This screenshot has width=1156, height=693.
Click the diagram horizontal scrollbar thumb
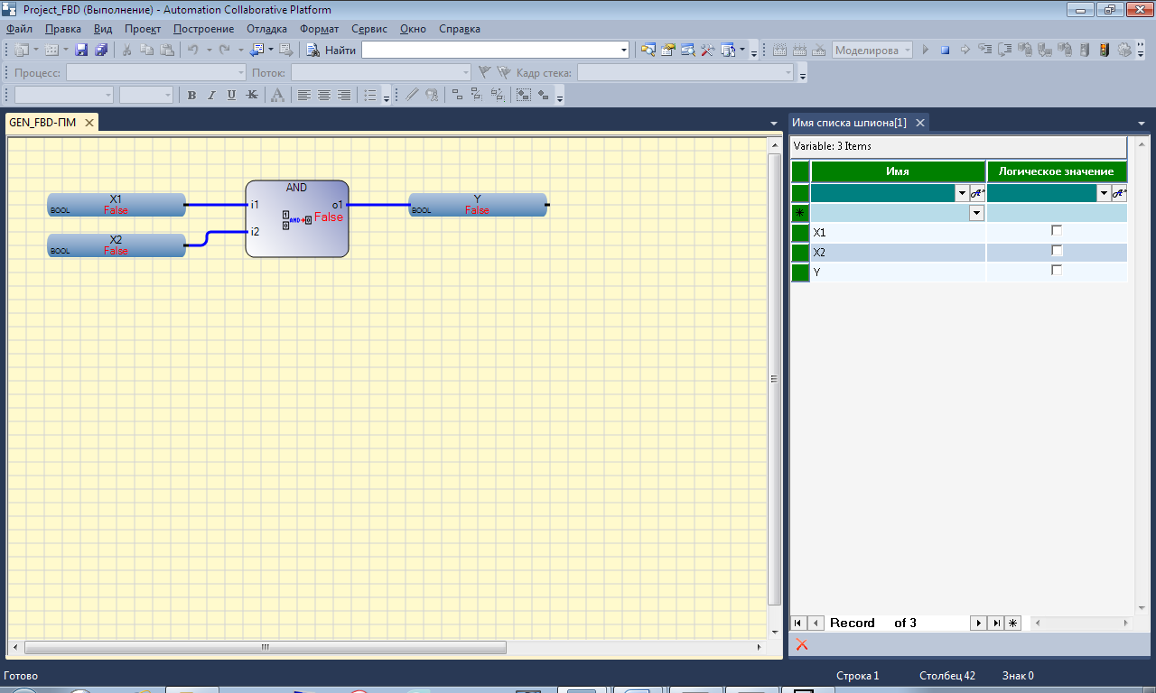tap(266, 647)
